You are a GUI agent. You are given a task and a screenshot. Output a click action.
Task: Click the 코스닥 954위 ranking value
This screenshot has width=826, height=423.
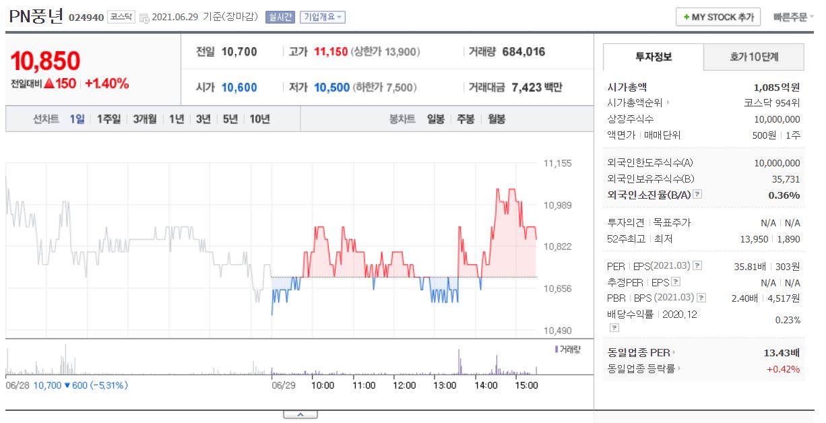tap(772, 103)
